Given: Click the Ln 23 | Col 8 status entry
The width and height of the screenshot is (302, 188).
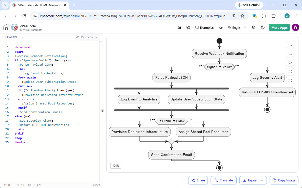Looking at the screenshot, I should coord(36,185).
